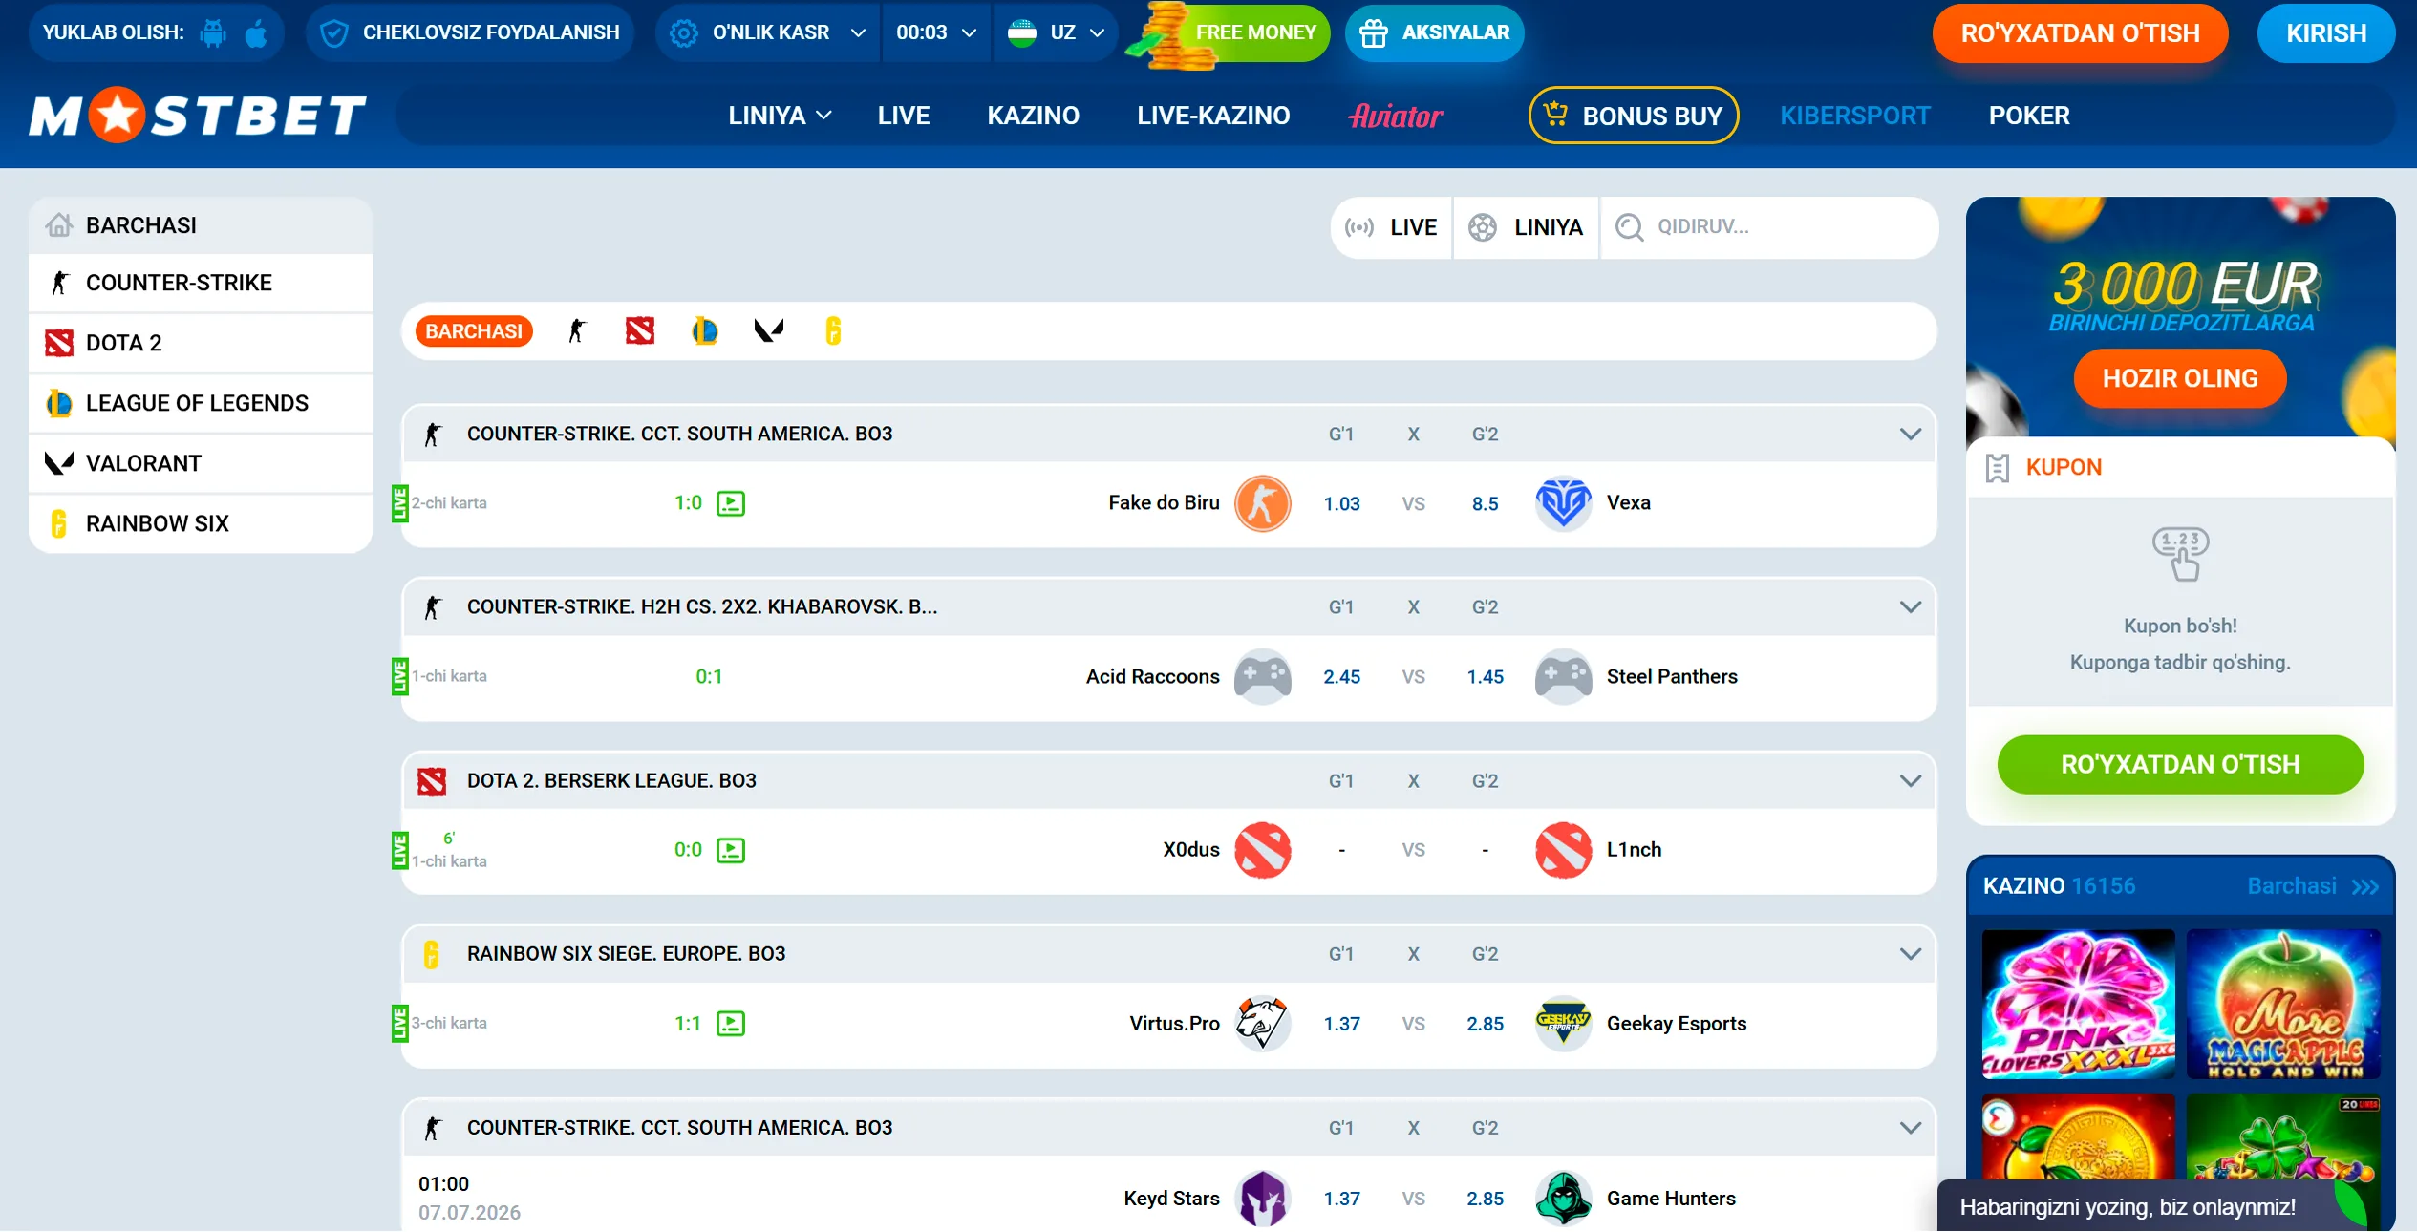Open the 00:03 time zone dropdown
Viewport: 2417px width, 1232px height.
pos(936,32)
